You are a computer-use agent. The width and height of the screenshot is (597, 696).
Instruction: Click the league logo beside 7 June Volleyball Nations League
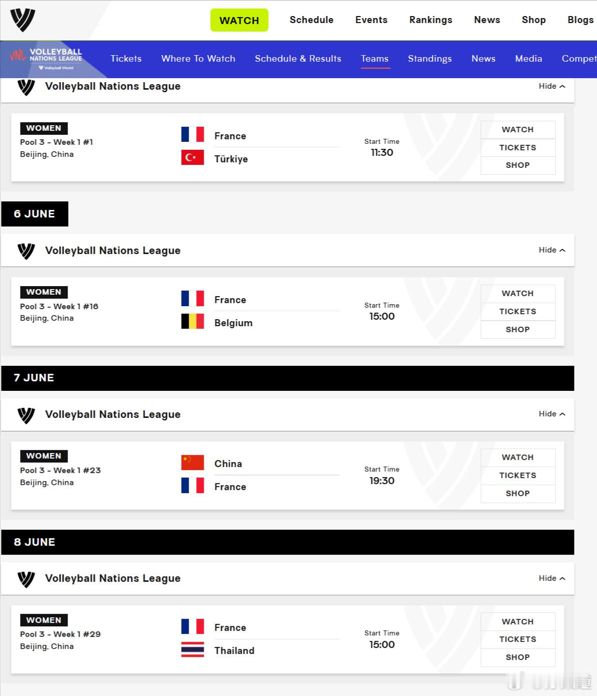[26, 415]
